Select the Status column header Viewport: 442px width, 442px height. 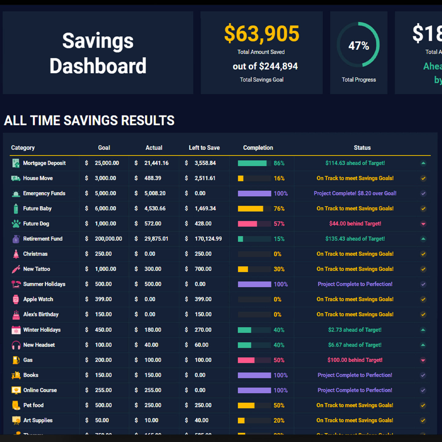[362, 148]
